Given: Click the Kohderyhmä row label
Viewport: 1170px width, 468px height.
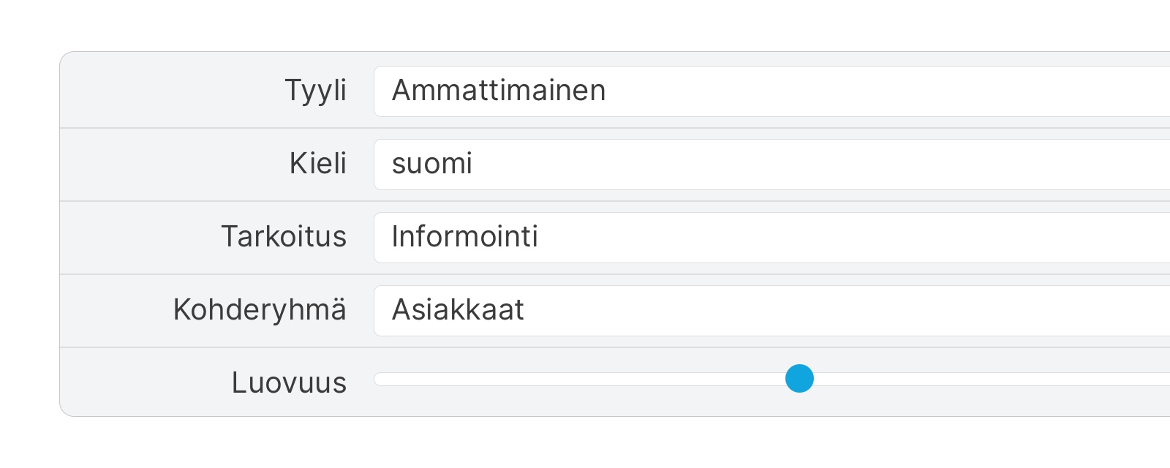Looking at the screenshot, I should [260, 310].
